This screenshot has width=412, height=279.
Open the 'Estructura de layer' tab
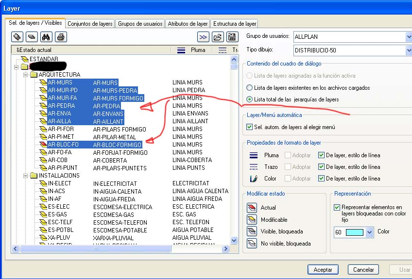[x=234, y=24]
